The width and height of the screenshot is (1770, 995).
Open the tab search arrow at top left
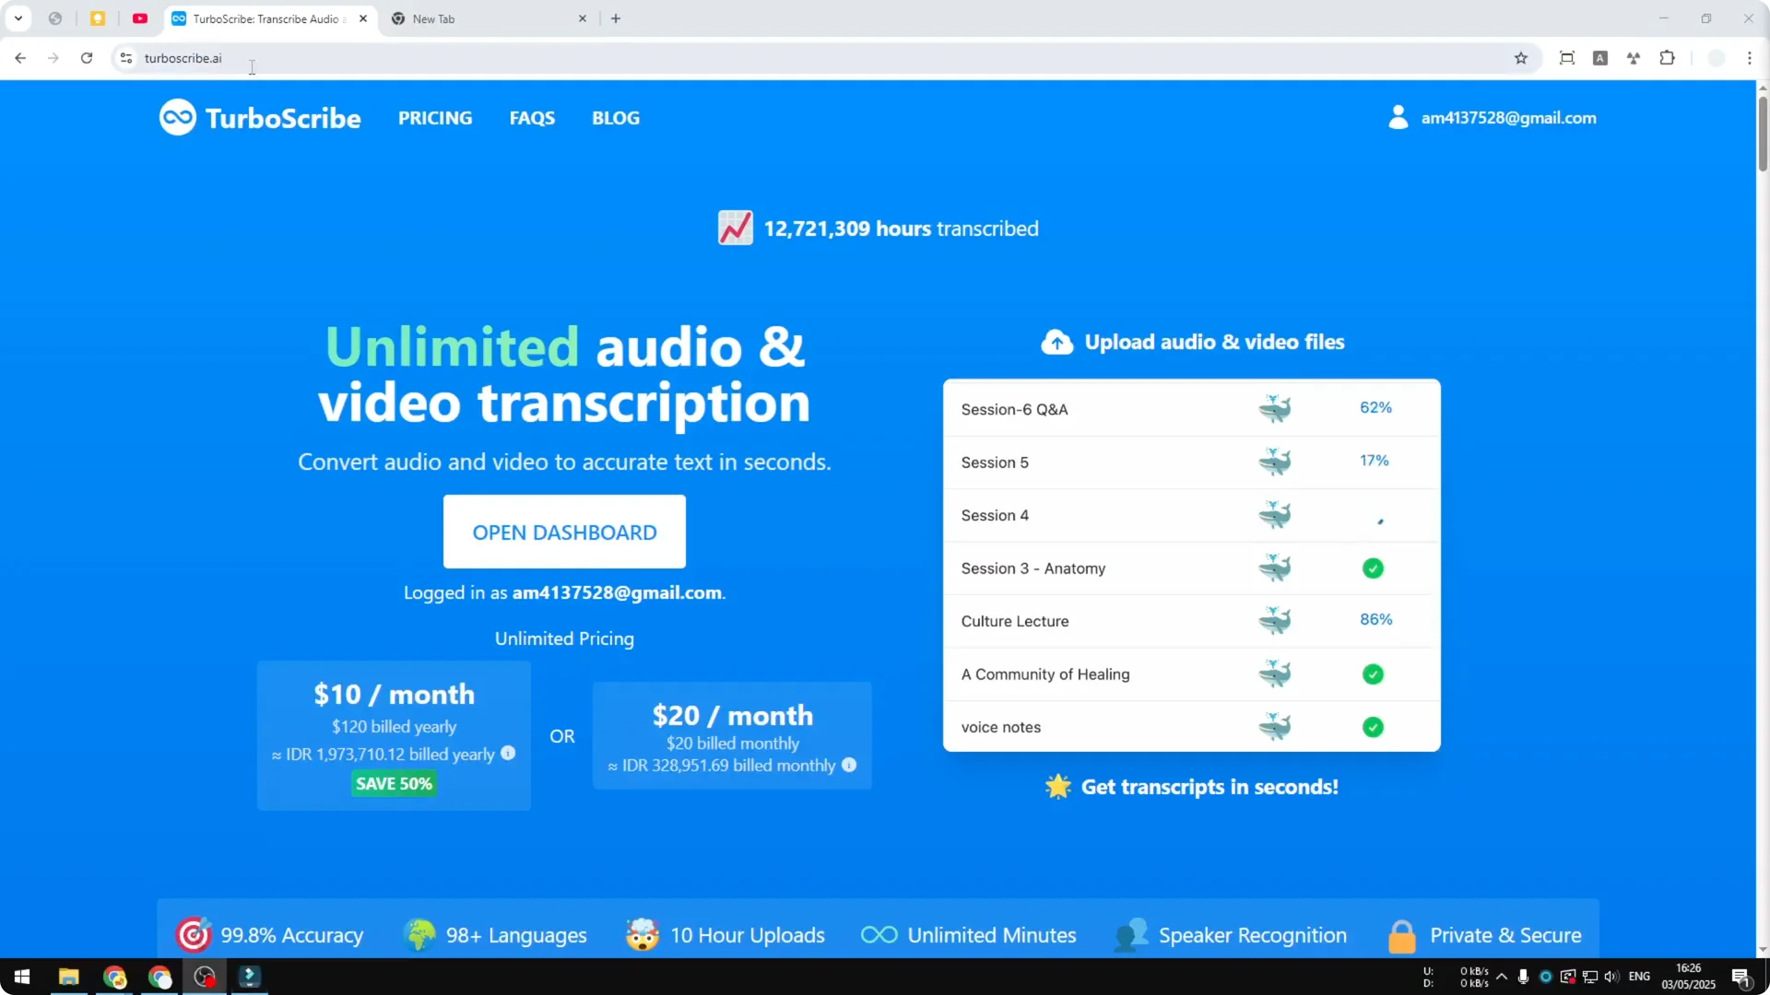18,18
